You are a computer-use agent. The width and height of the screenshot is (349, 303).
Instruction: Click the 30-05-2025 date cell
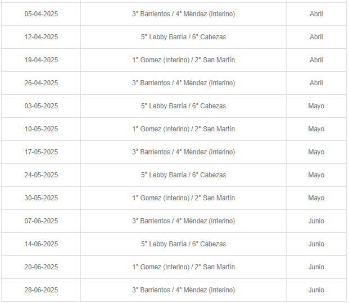(x=41, y=198)
